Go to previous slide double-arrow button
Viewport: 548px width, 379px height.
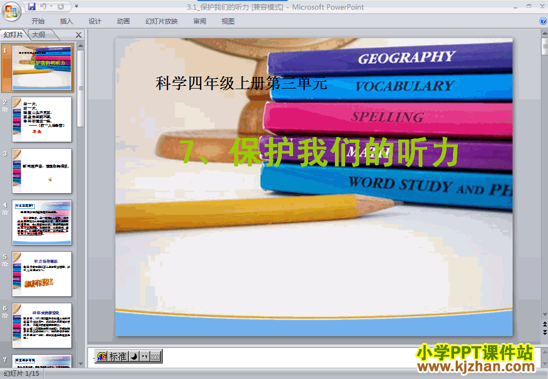544,324
